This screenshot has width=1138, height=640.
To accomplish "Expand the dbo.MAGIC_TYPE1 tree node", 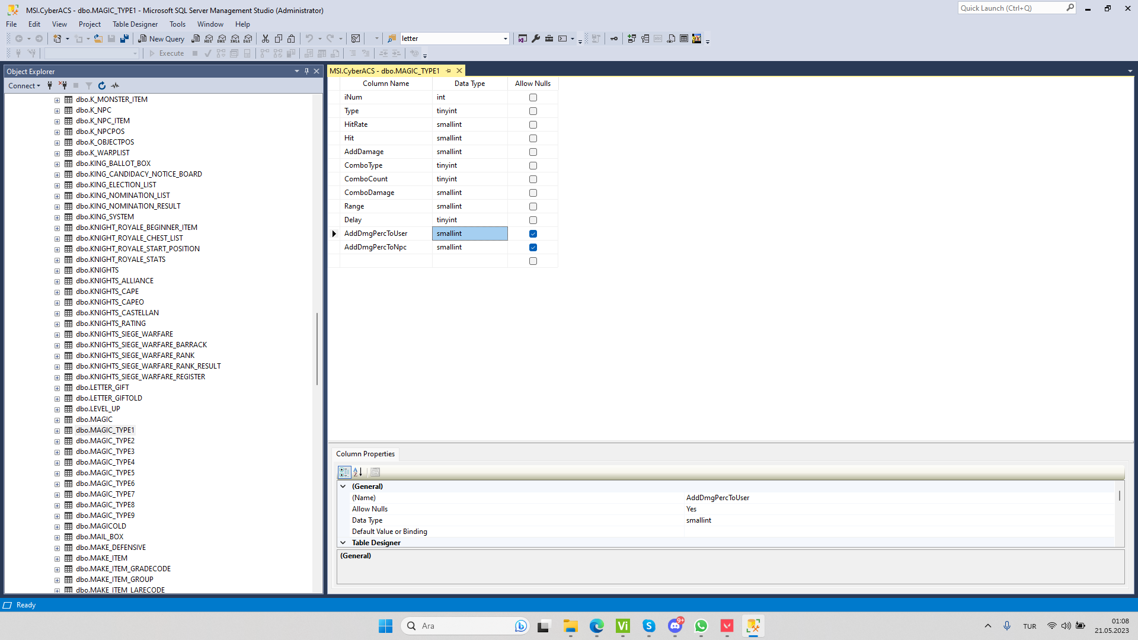I will click(x=57, y=431).
